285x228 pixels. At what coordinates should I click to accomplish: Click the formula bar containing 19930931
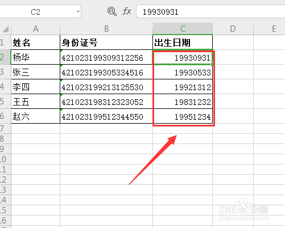tap(210, 12)
